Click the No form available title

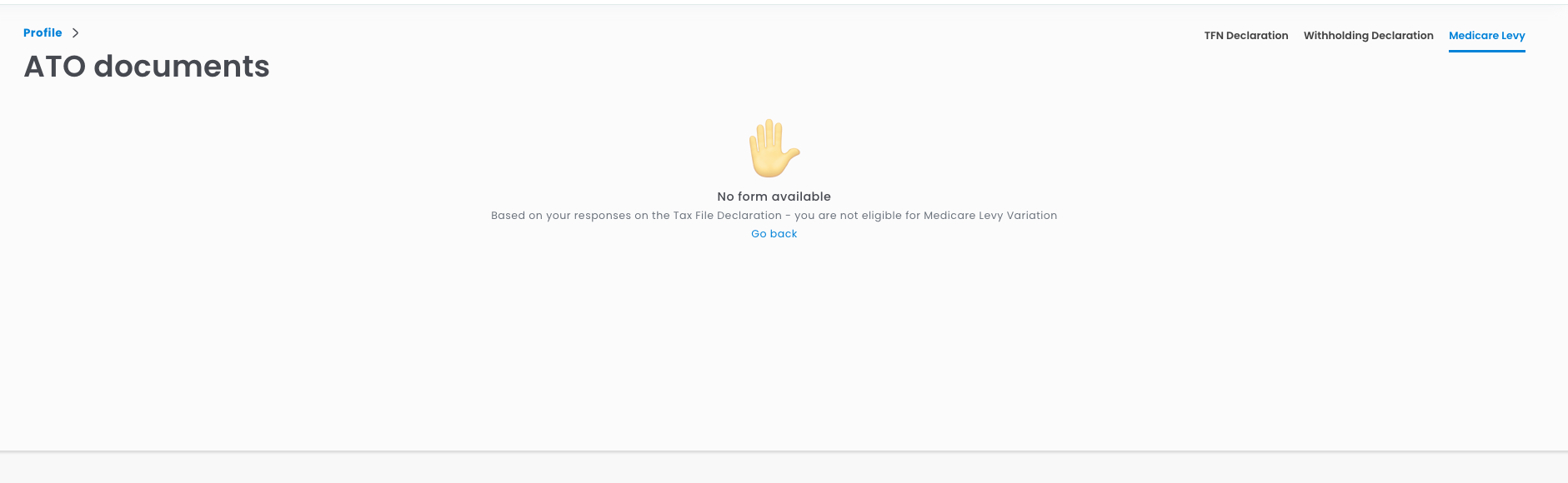774,197
